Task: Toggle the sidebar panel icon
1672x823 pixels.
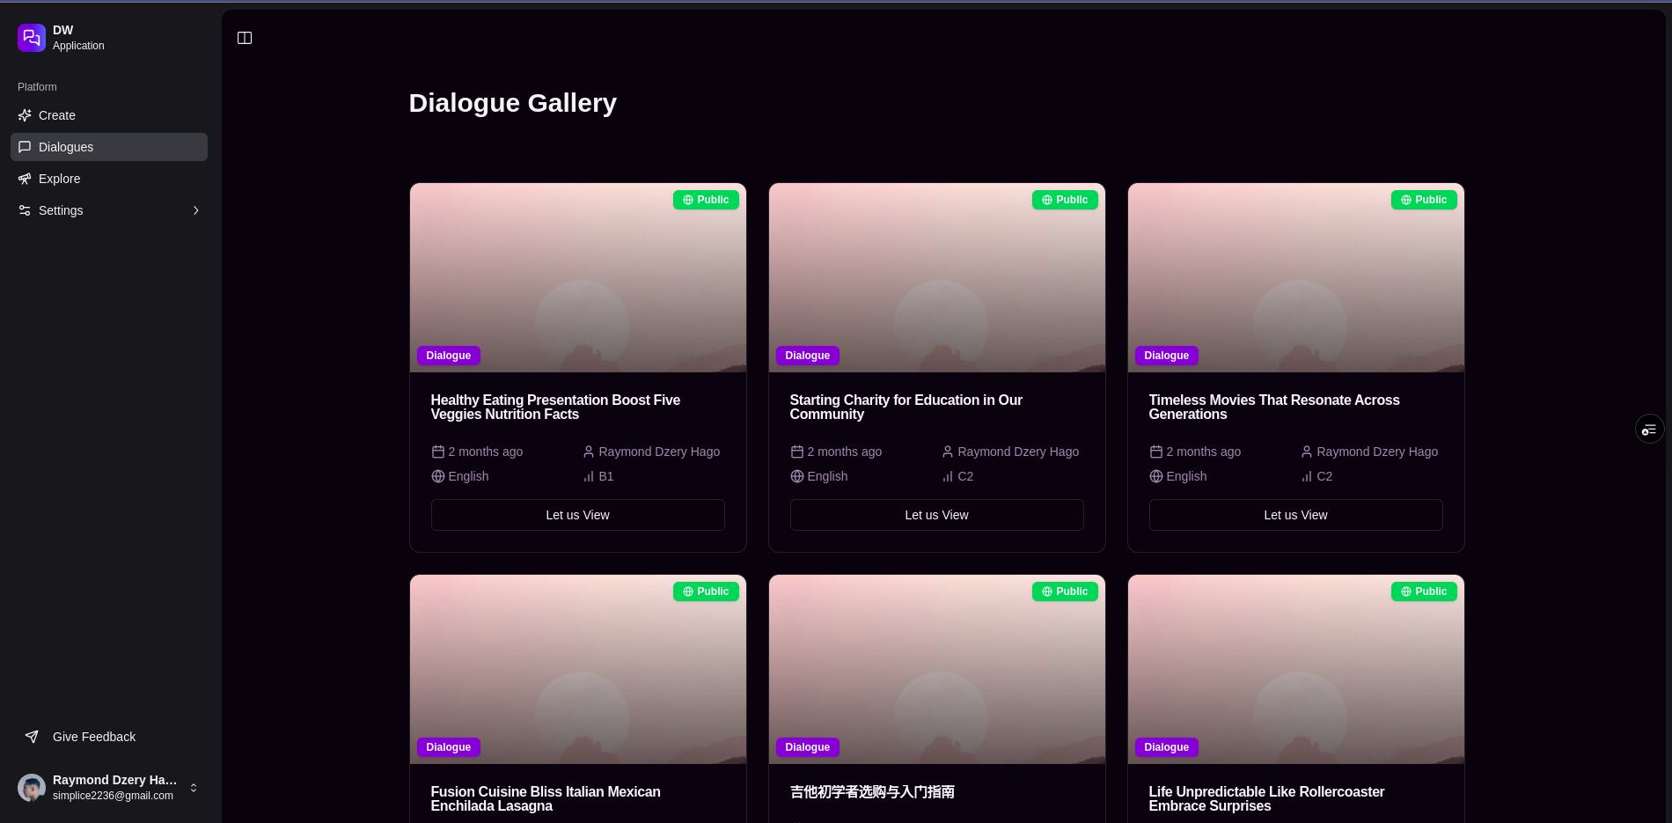Action: click(245, 38)
